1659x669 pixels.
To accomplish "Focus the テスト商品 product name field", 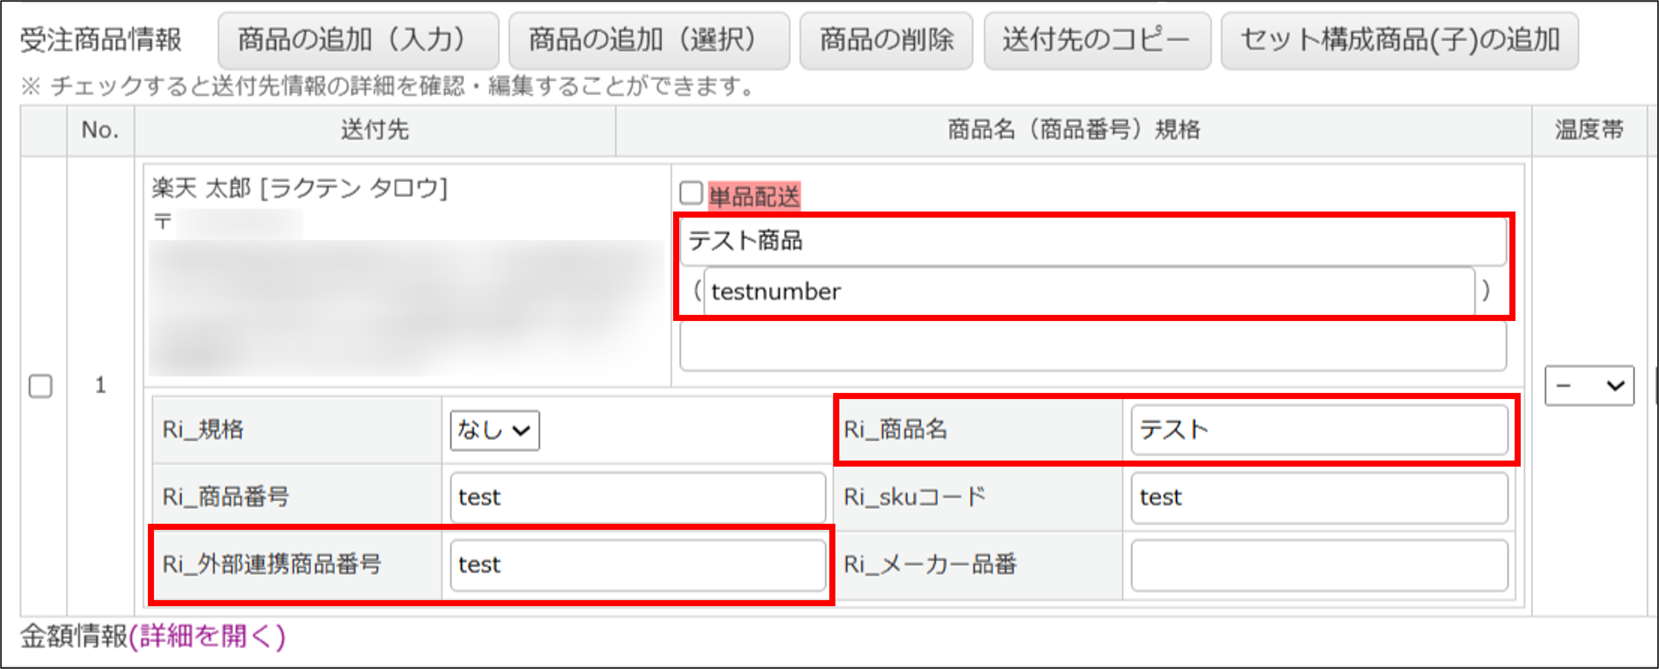I will click(x=1094, y=242).
